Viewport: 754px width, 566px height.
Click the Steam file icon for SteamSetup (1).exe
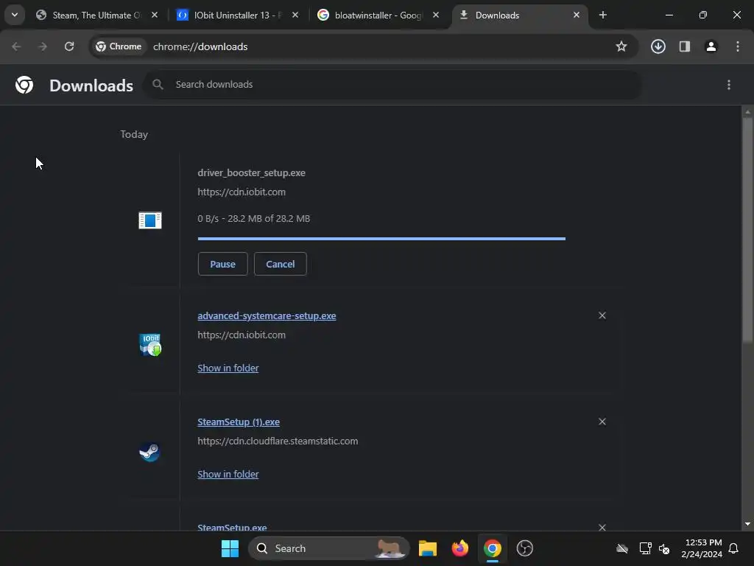click(x=150, y=452)
